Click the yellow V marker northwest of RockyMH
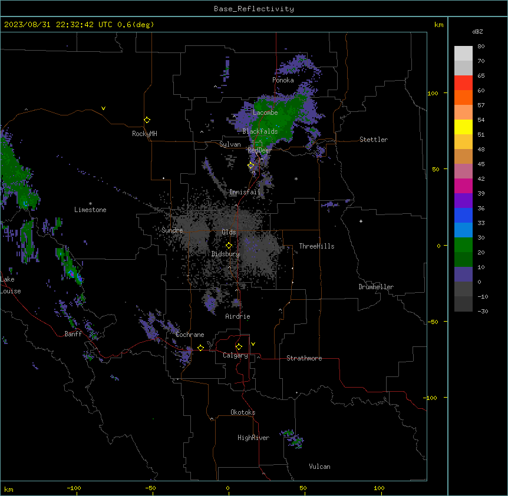Viewport: 508px width, 496px height. pyautogui.click(x=103, y=108)
